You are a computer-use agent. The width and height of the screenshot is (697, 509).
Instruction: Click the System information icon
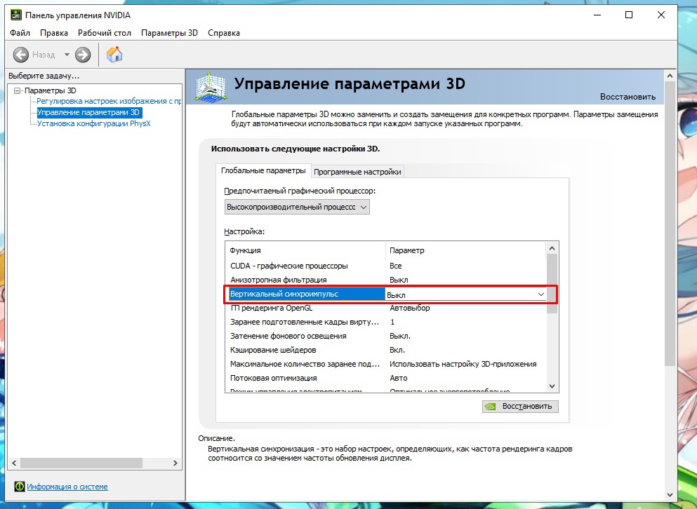click(x=19, y=487)
